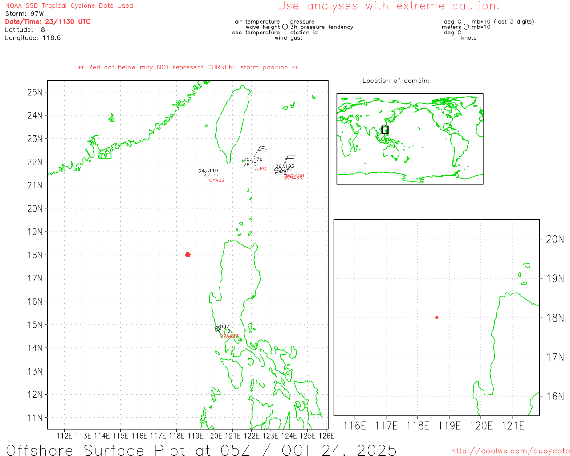
Task: Click the black domain box on world map
Action: [x=385, y=130]
